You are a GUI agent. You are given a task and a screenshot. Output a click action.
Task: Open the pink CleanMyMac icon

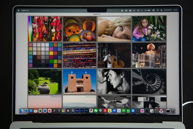142,111
